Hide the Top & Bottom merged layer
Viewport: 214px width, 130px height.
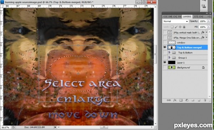tap(165, 47)
